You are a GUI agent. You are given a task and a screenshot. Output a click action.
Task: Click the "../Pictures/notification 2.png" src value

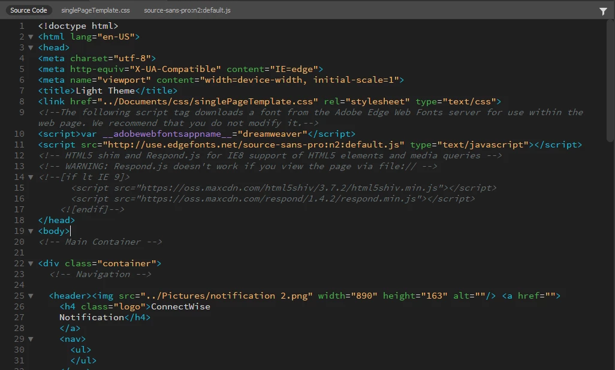[x=227, y=296]
